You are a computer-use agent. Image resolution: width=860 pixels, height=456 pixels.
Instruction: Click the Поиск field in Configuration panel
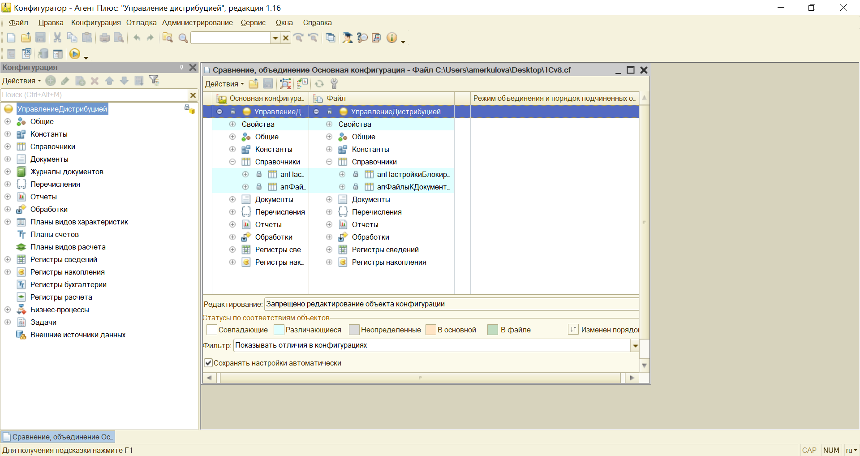tap(94, 95)
